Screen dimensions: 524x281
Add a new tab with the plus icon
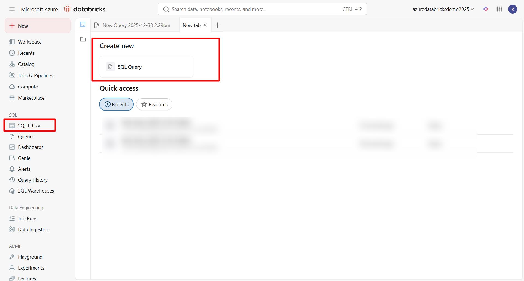coord(218,25)
